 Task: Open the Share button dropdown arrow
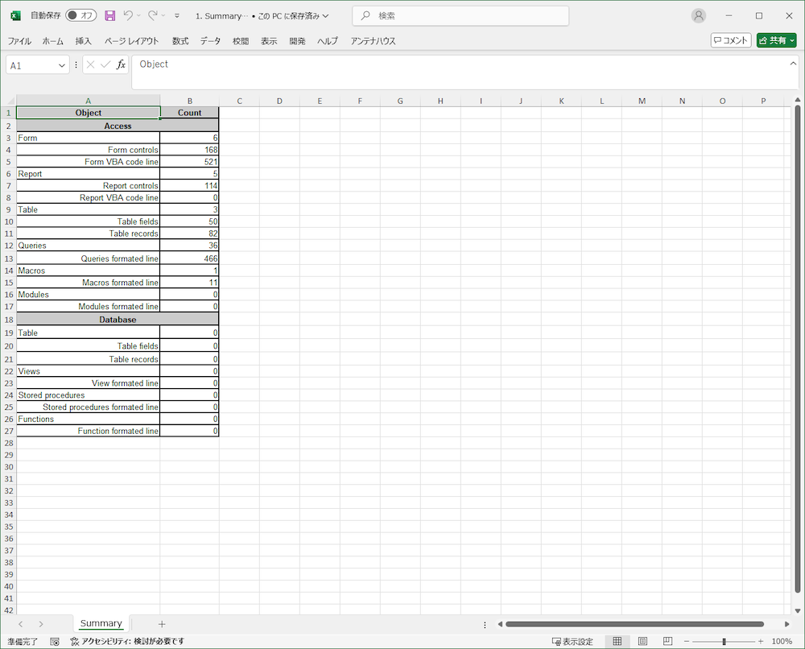click(792, 40)
